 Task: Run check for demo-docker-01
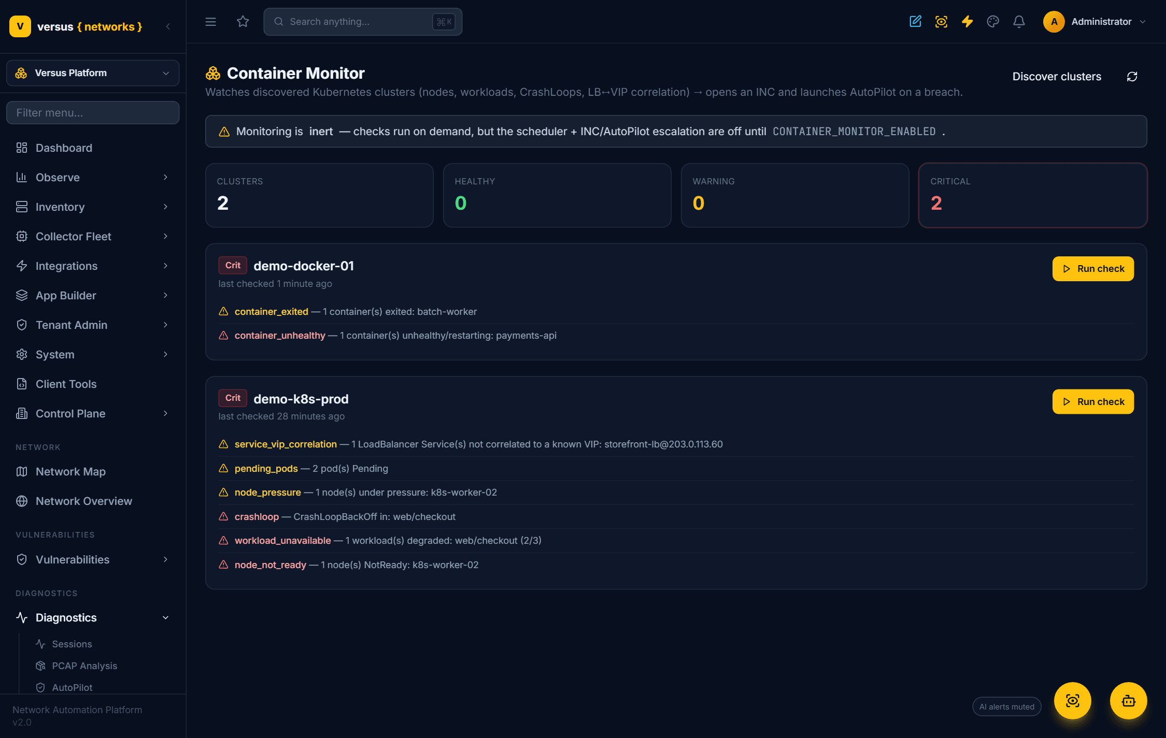(x=1093, y=269)
